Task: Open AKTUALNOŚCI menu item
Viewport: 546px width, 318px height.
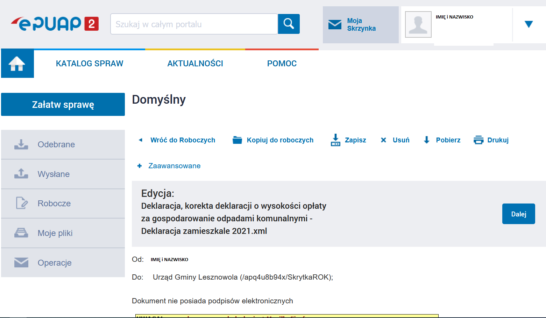Action: [x=195, y=64]
